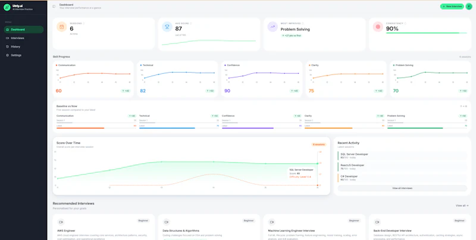Click the Communication Latest bar in Baseline vs Now

click(x=96, y=128)
